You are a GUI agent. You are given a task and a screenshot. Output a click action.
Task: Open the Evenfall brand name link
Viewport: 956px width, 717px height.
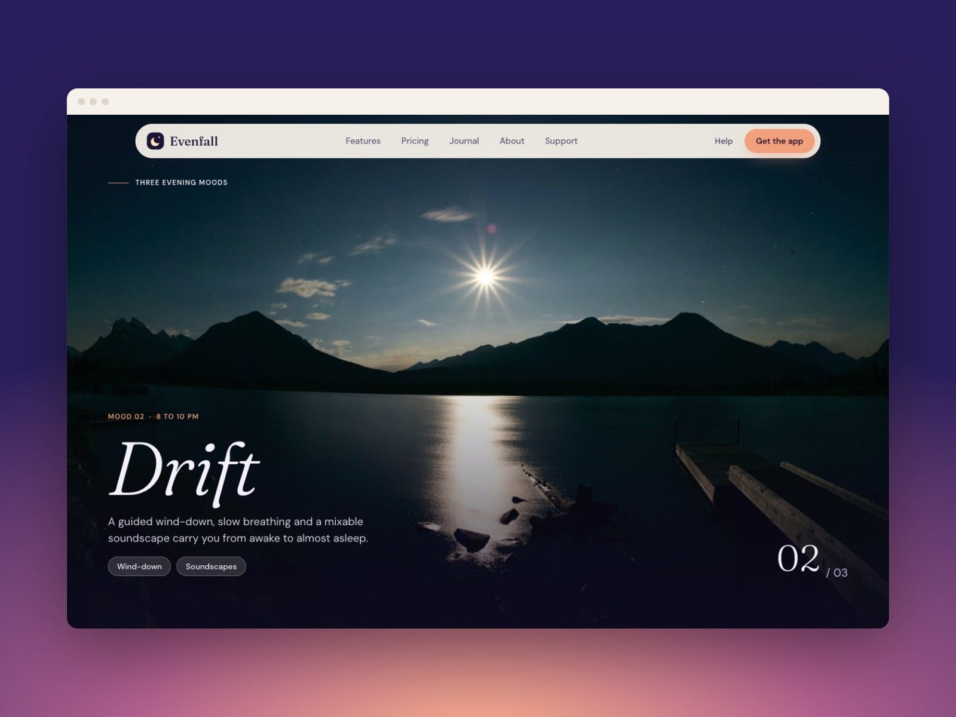point(194,141)
